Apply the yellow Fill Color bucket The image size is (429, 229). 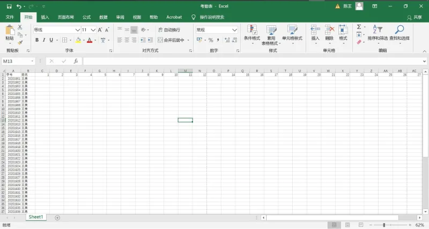click(x=78, y=40)
